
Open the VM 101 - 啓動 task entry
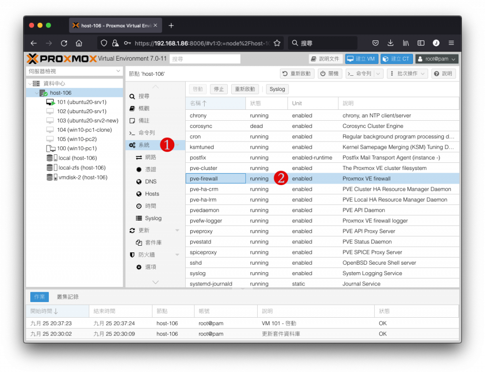click(x=242, y=323)
